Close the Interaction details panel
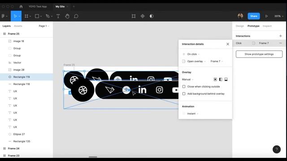The height and width of the screenshot is (161, 287). point(228,44)
